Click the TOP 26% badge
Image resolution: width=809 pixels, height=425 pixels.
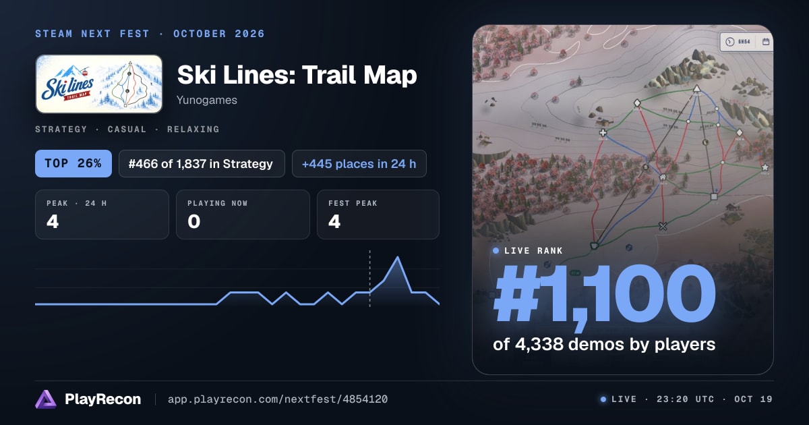73,163
